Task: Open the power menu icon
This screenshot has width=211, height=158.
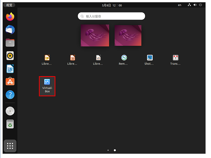Action: pos(201,5)
